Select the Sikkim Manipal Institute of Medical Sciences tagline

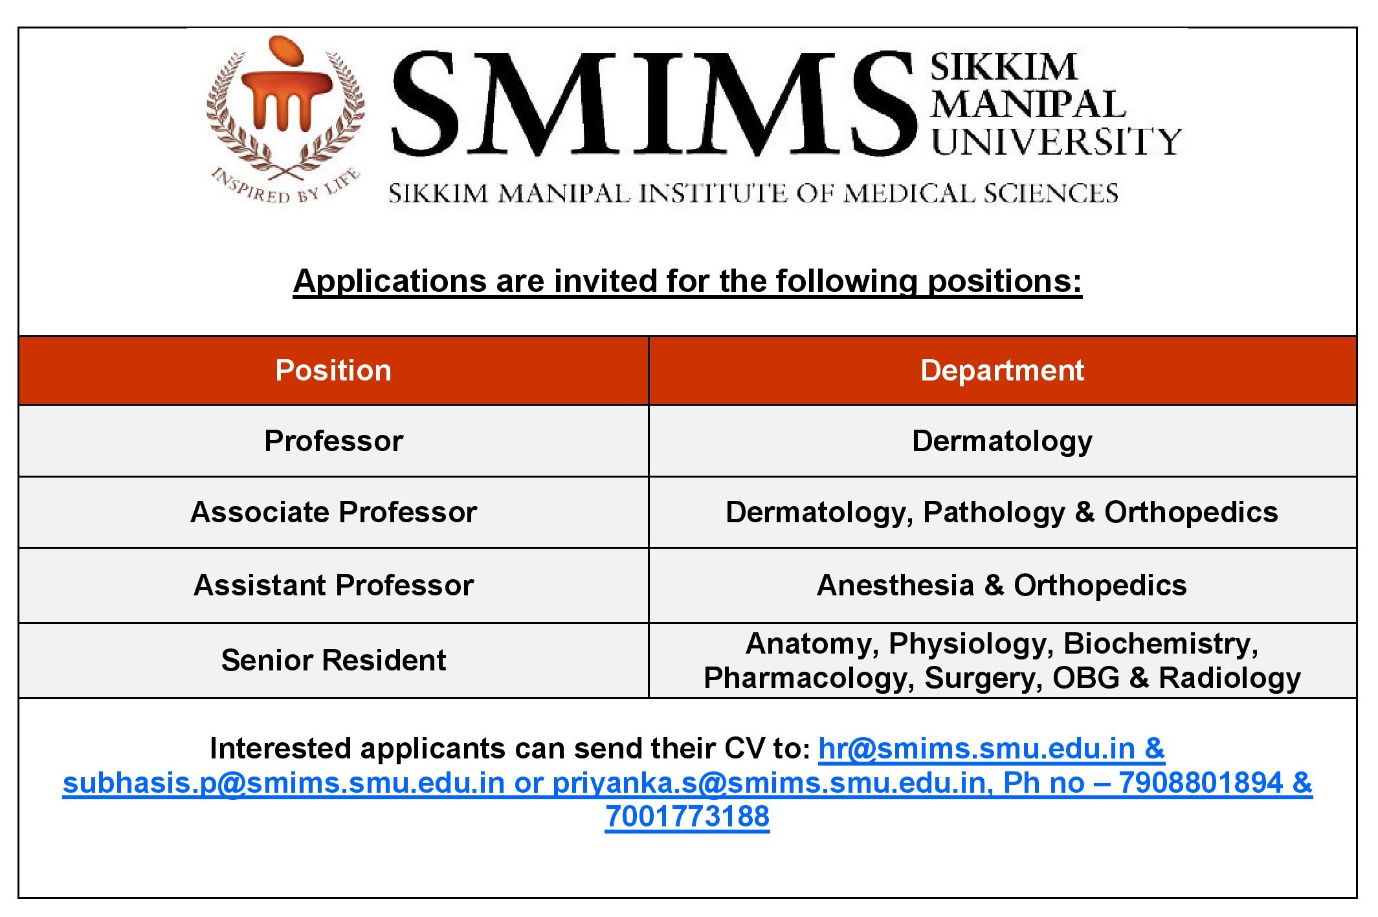click(753, 193)
